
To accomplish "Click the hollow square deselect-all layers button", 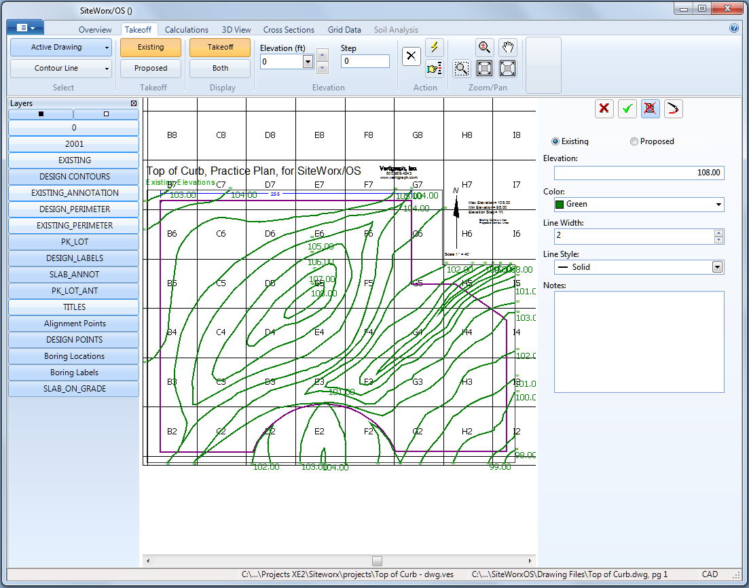I will point(106,114).
